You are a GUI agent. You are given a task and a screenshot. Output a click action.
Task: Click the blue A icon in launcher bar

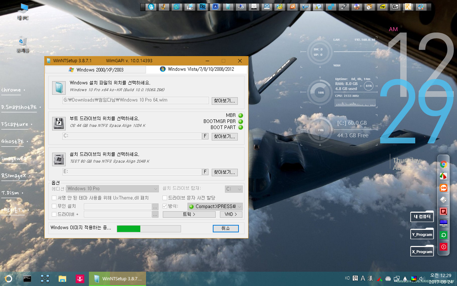point(215,7)
